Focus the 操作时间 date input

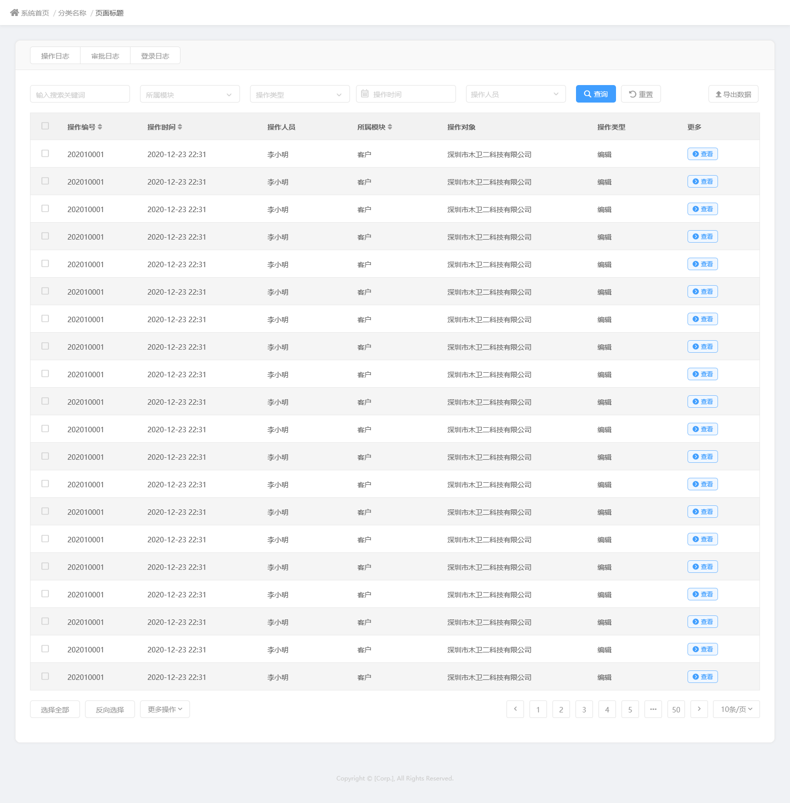[406, 94]
